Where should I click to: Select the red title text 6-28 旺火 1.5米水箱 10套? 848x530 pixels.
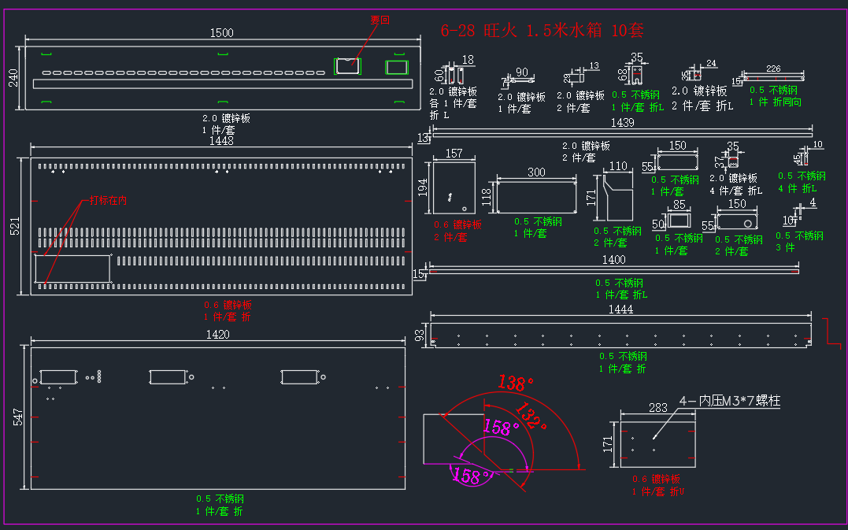coord(542,30)
